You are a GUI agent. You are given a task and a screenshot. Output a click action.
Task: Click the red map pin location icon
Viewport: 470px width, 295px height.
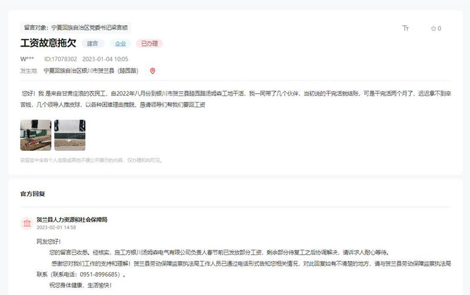pos(153,71)
